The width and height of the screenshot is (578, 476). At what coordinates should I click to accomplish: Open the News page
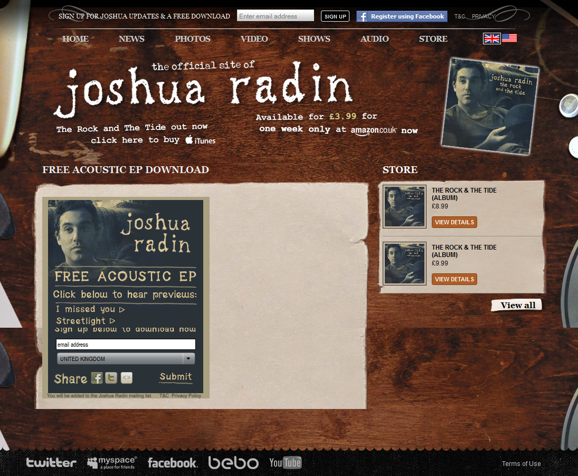pyautogui.click(x=131, y=39)
